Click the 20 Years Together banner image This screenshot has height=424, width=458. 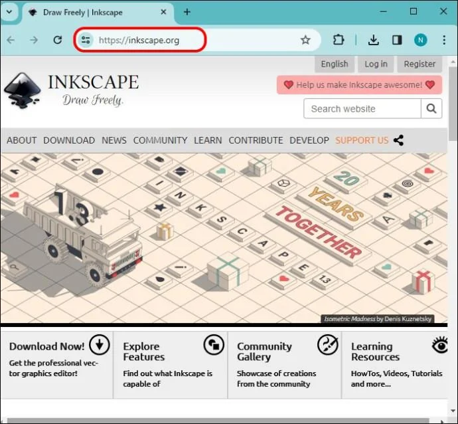(224, 239)
